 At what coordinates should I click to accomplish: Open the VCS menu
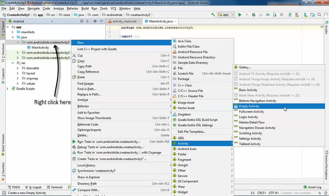coord(113,8)
